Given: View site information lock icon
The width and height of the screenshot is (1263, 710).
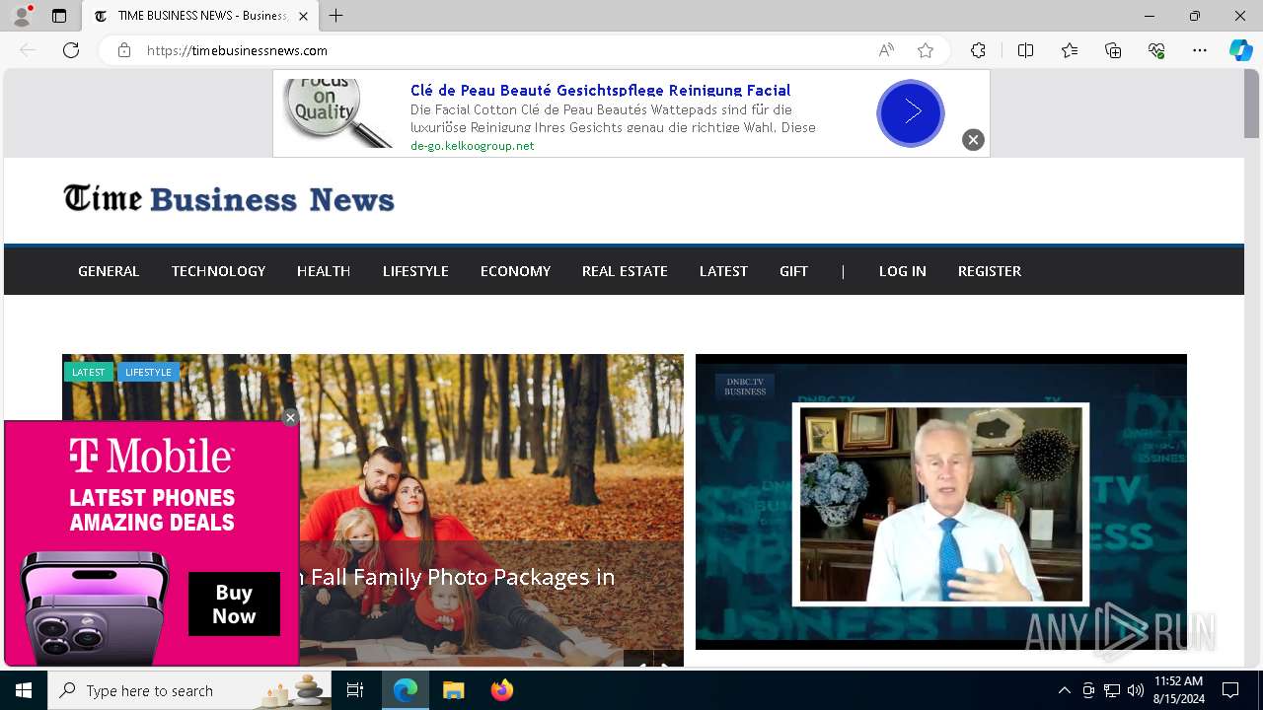Looking at the screenshot, I should click(x=124, y=50).
